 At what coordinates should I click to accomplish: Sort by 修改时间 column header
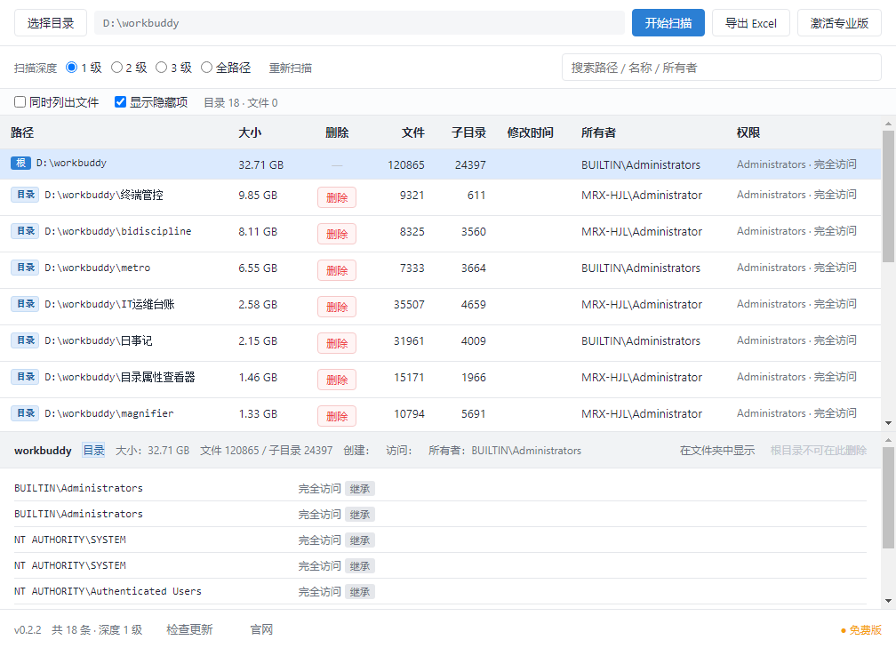click(x=531, y=132)
